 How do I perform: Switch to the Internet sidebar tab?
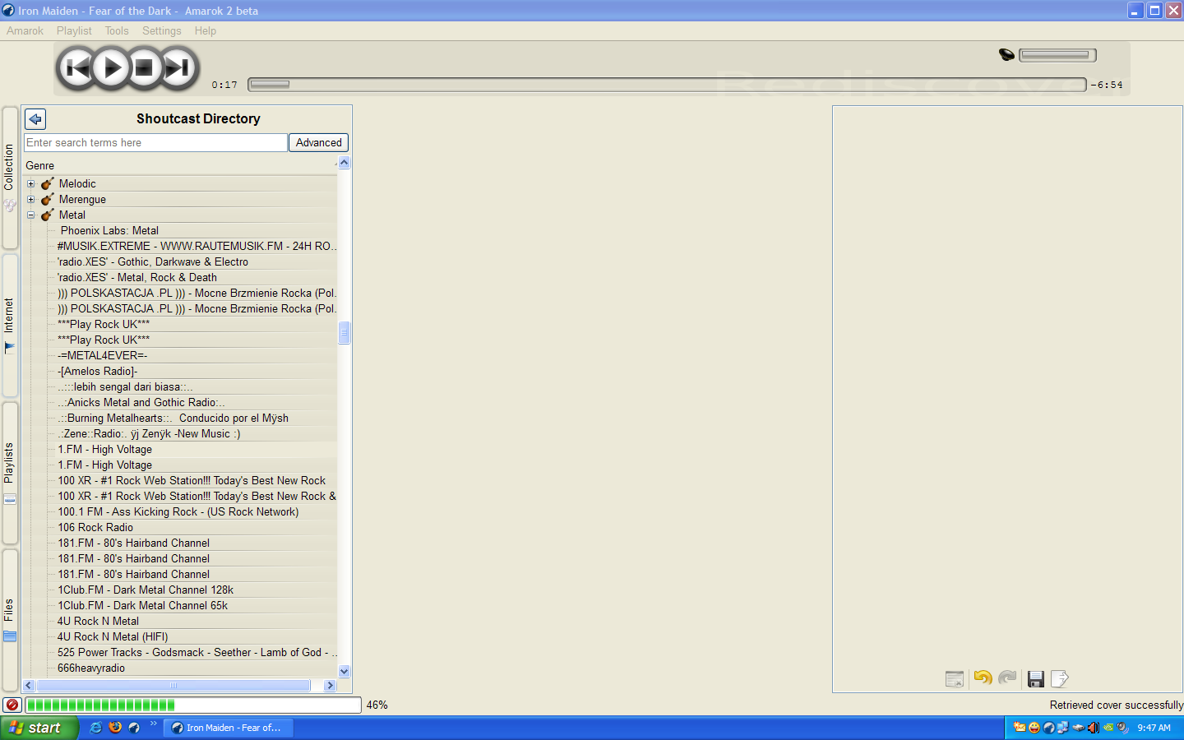10,325
